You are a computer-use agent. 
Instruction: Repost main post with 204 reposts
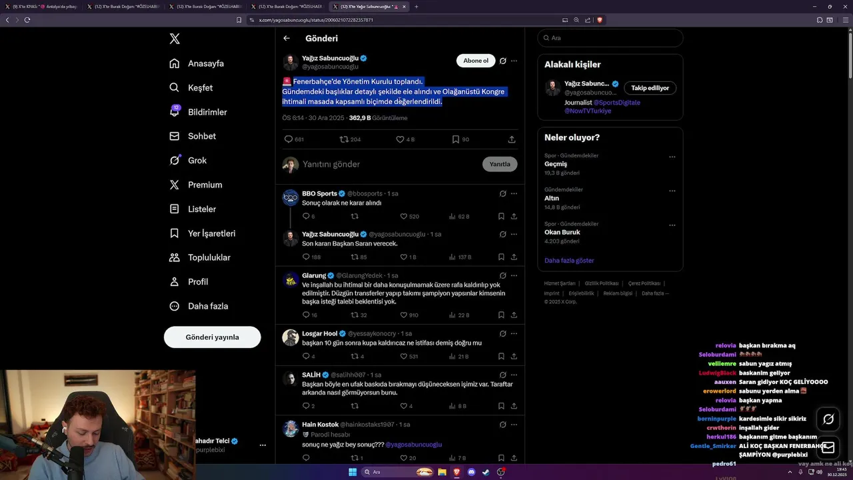[350, 139]
